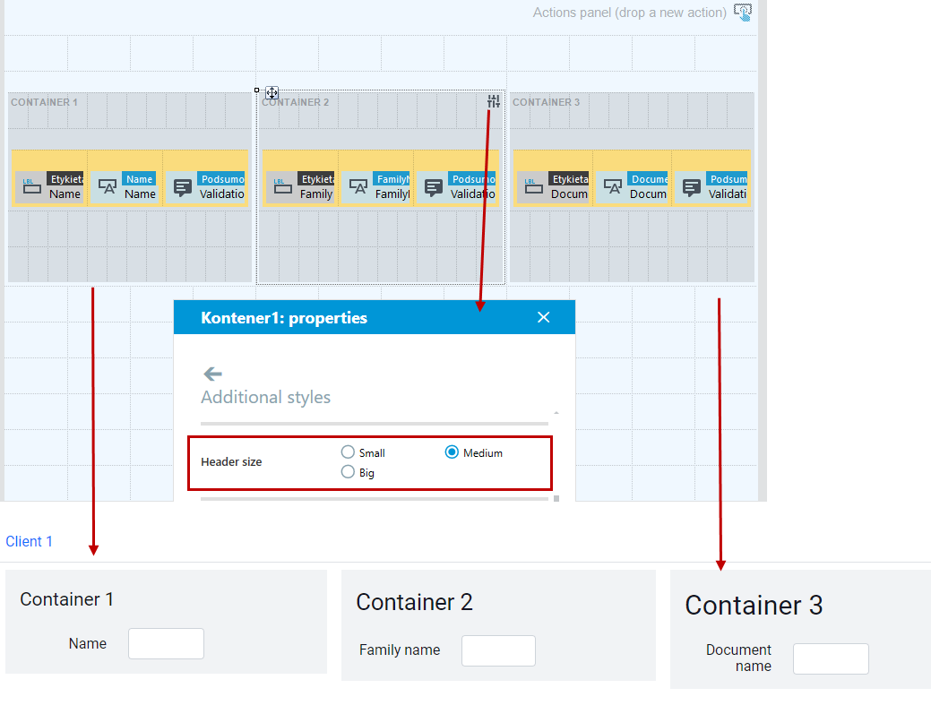Viewport: 931px width, 714px height.
Task: Select the validation summary icon in Container 1
Action: pos(182,187)
